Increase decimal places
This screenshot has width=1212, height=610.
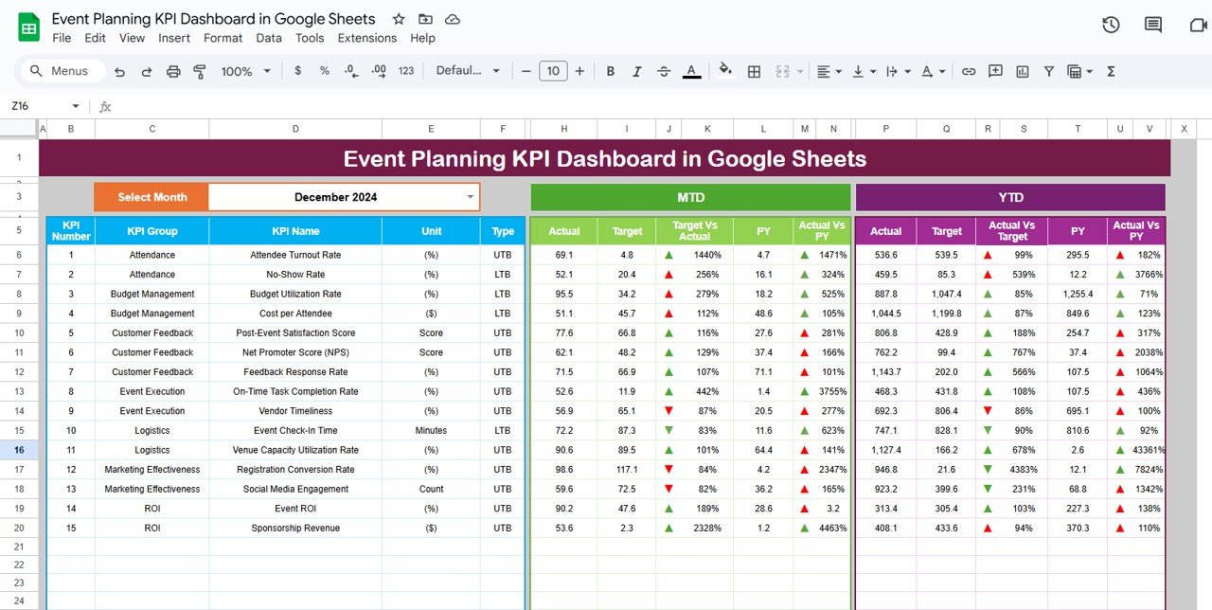pyautogui.click(x=379, y=71)
